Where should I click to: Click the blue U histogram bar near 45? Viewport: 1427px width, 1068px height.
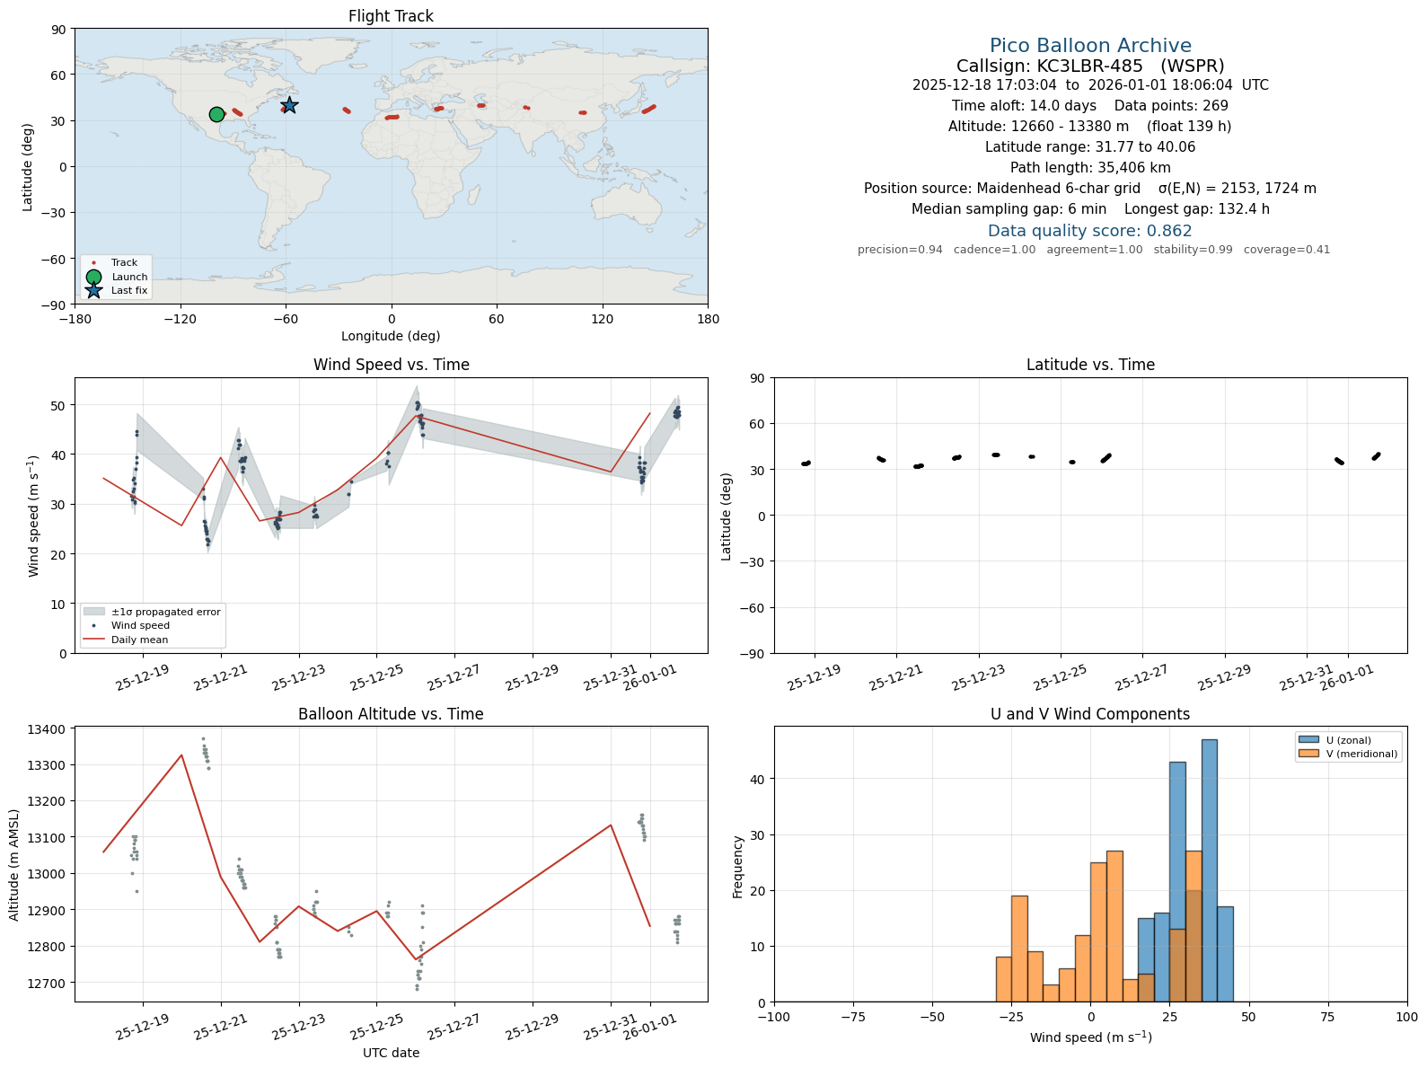[1225, 954]
